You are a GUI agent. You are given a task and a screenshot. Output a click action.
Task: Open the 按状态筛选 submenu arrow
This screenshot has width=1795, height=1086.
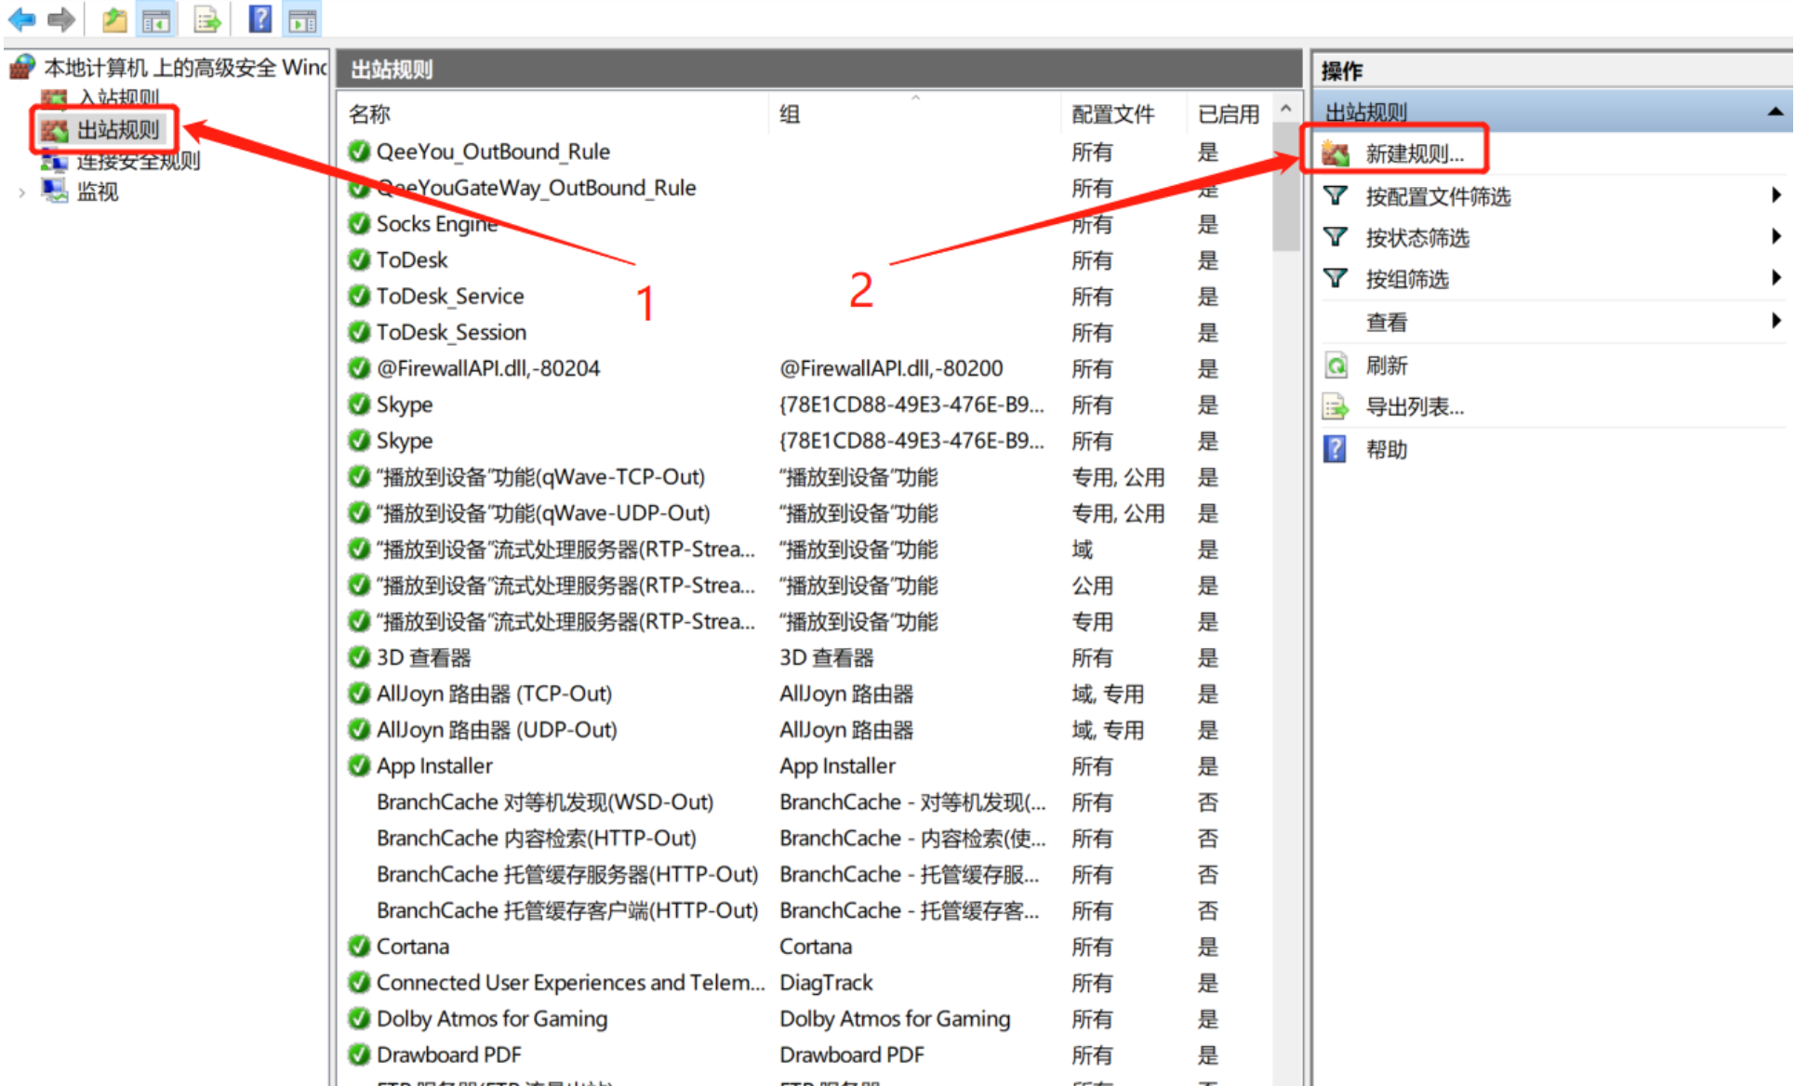pyautogui.click(x=1775, y=237)
